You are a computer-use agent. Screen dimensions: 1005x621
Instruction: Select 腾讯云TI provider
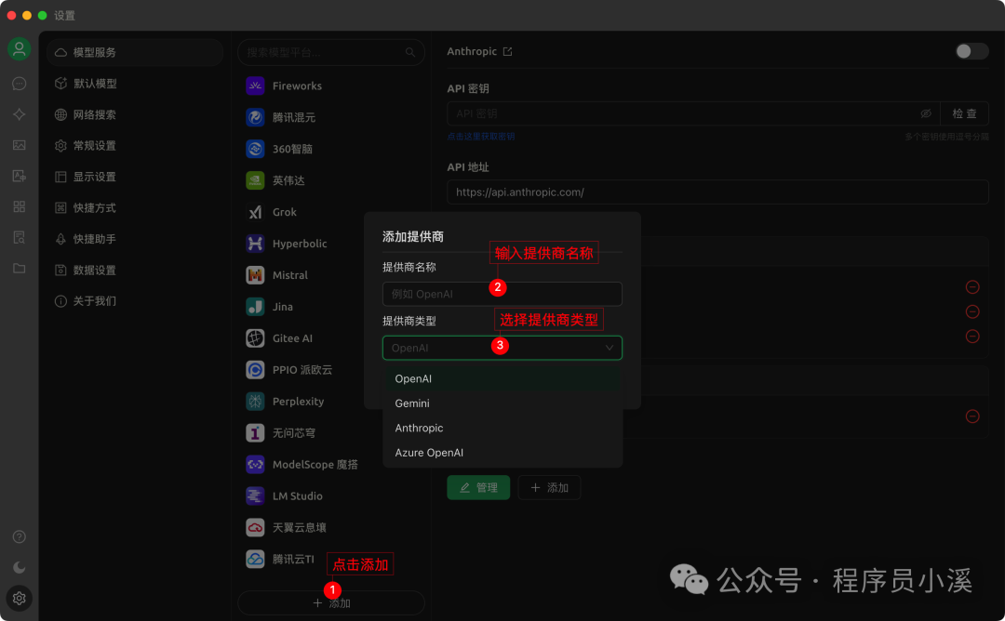[330, 559]
